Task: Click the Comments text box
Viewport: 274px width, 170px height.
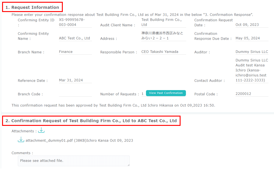Action: tap(74, 161)
